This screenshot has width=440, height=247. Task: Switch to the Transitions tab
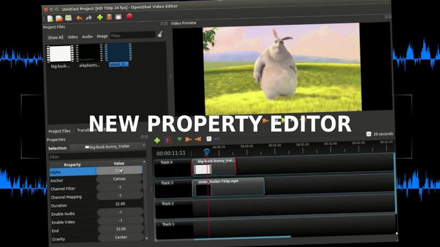[87, 130]
